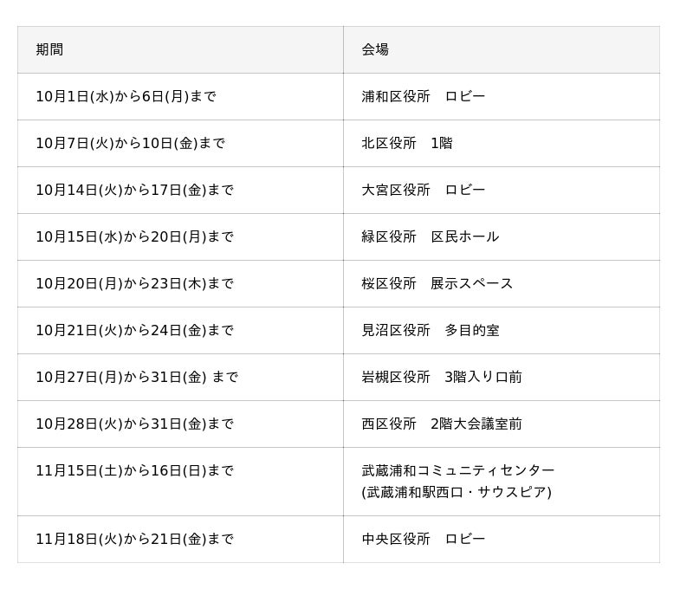Viewport: 693px width, 589px height.
Task: Select the 10月7日(火)から10日(金)まで date cell
Action: click(130, 143)
